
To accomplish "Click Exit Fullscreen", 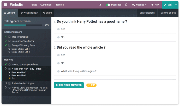I will 147,13.
